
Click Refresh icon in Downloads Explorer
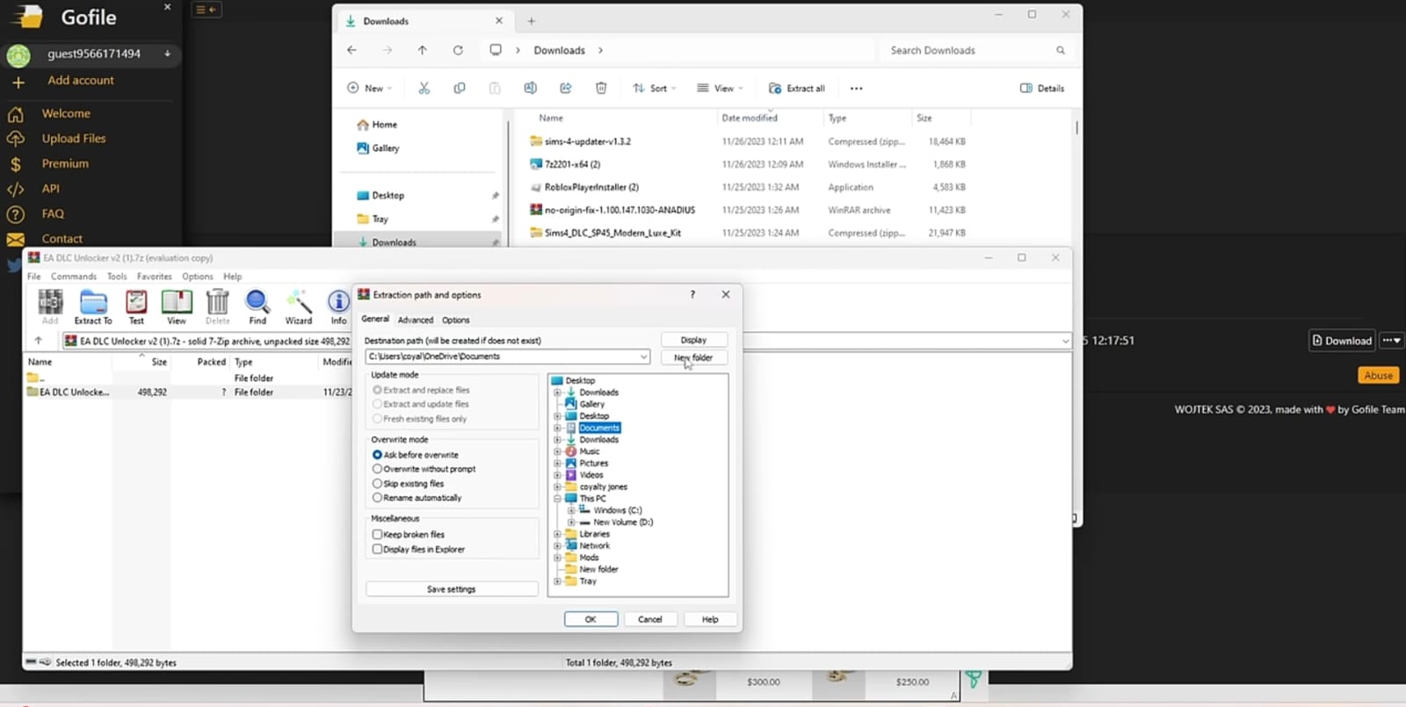pyautogui.click(x=458, y=50)
